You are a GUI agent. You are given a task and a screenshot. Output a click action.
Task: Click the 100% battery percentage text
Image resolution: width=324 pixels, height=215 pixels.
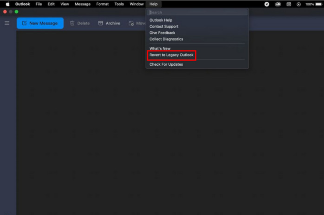point(310,4)
